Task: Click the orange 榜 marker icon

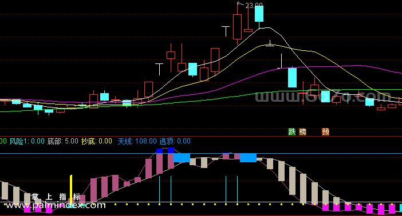Action: 303,131
